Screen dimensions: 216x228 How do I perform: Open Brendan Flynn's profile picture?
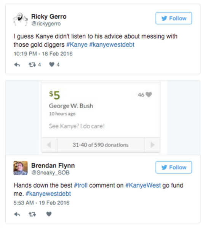[x=21, y=168]
